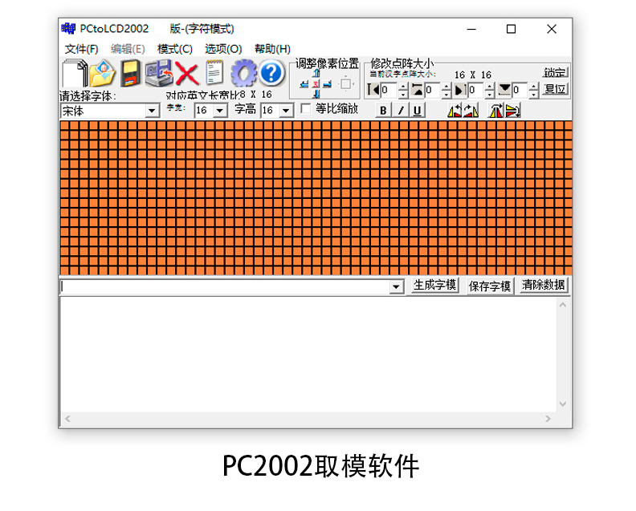Click inside the output data text area
Viewport: 636px width, 511px height.
tap(308, 355)
